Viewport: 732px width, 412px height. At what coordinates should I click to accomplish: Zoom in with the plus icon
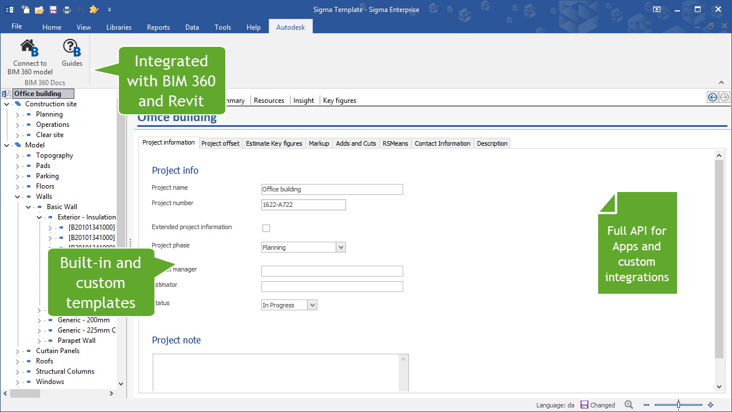click(x=710, y=405)
